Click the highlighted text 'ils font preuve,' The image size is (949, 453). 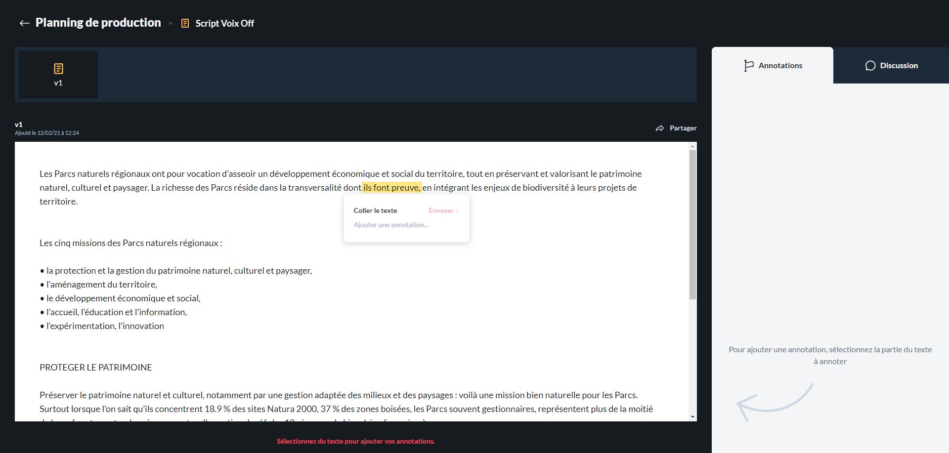pyautogui.click(x=392, y=188)
